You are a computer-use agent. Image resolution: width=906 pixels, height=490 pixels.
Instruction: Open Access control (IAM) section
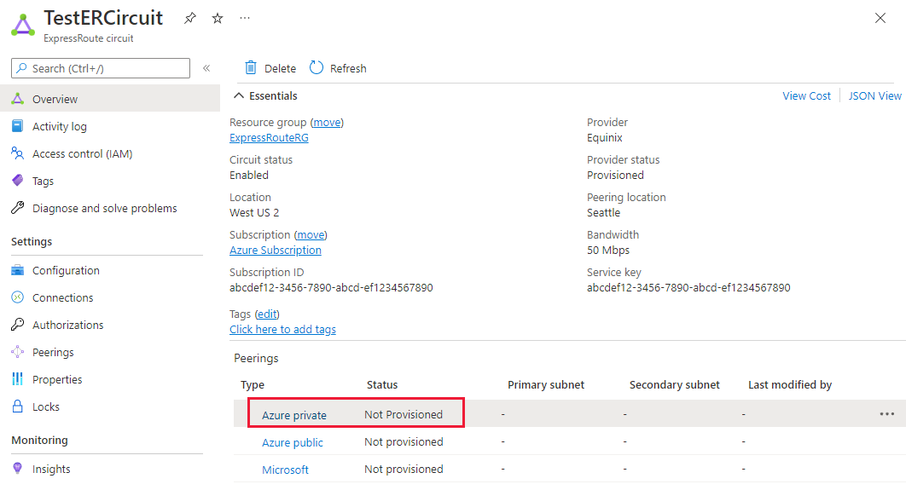click(82, 153)
